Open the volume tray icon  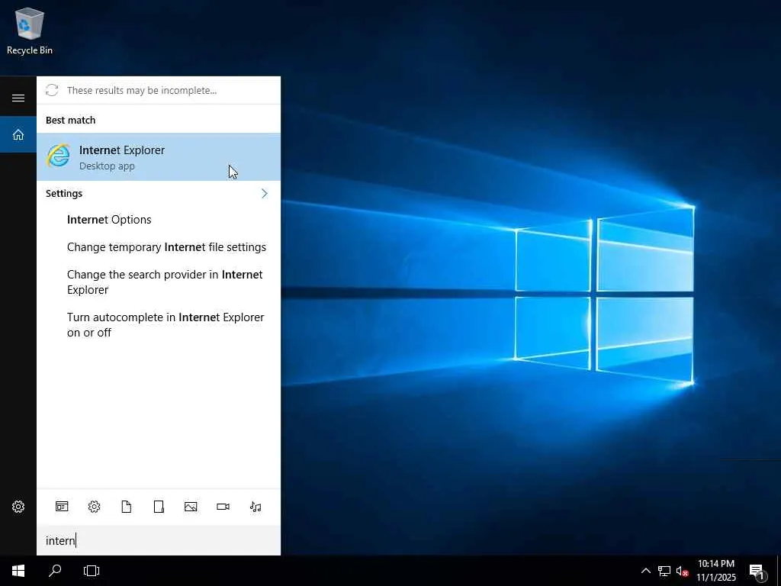[x=682, y=571]
